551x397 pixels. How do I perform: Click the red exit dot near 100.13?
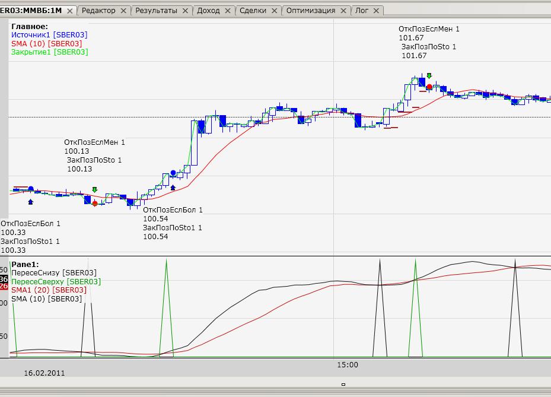coord(95,204)
